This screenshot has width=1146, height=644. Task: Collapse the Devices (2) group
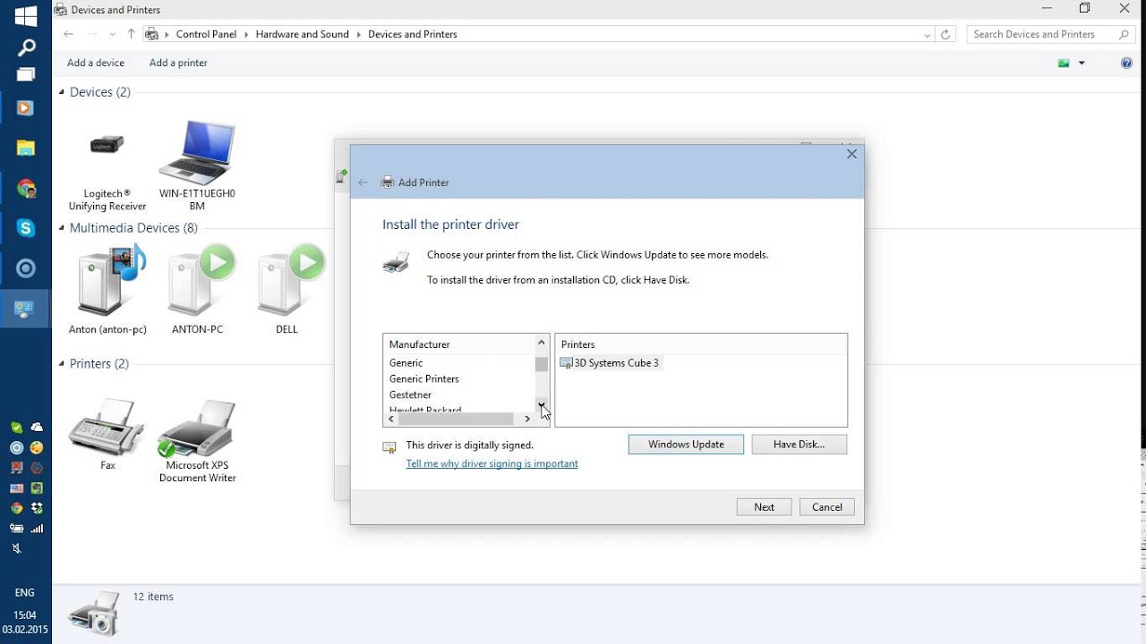62,92
